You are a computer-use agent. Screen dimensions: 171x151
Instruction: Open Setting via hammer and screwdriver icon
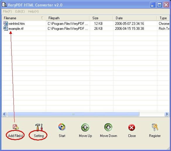click(39, 127)
